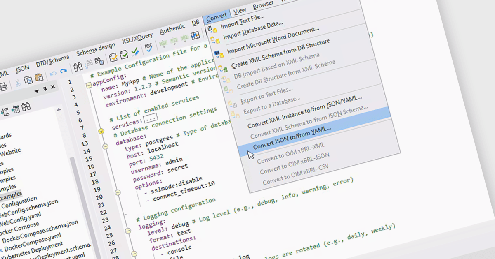Open the Schema design menu
This screenshot has height=259, width=495.
coord(96,50)
